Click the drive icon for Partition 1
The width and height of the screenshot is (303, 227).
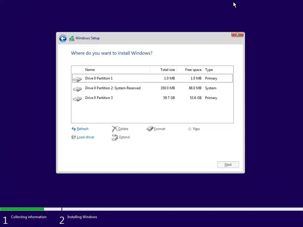77,79
